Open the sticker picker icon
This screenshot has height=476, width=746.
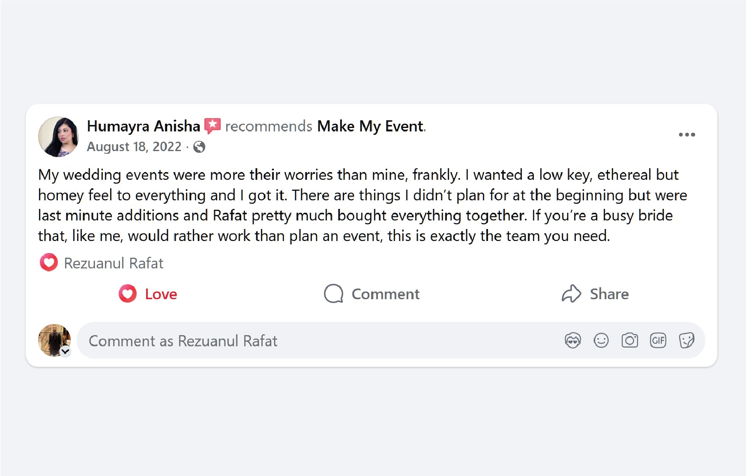[x=686, y=340]
